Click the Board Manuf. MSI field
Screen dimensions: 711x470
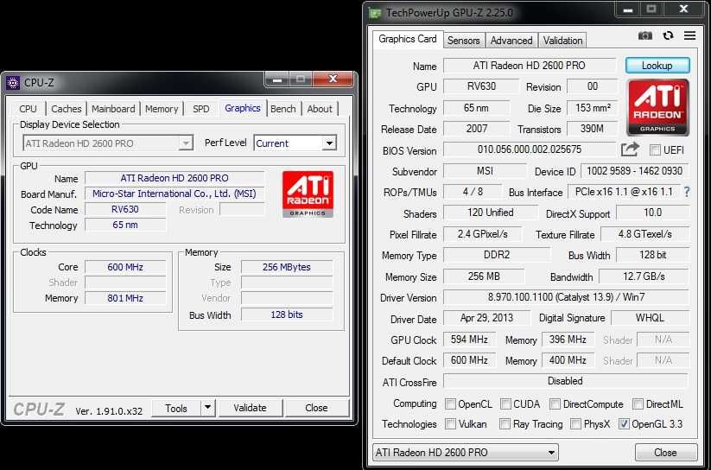[x=175, y=194]
